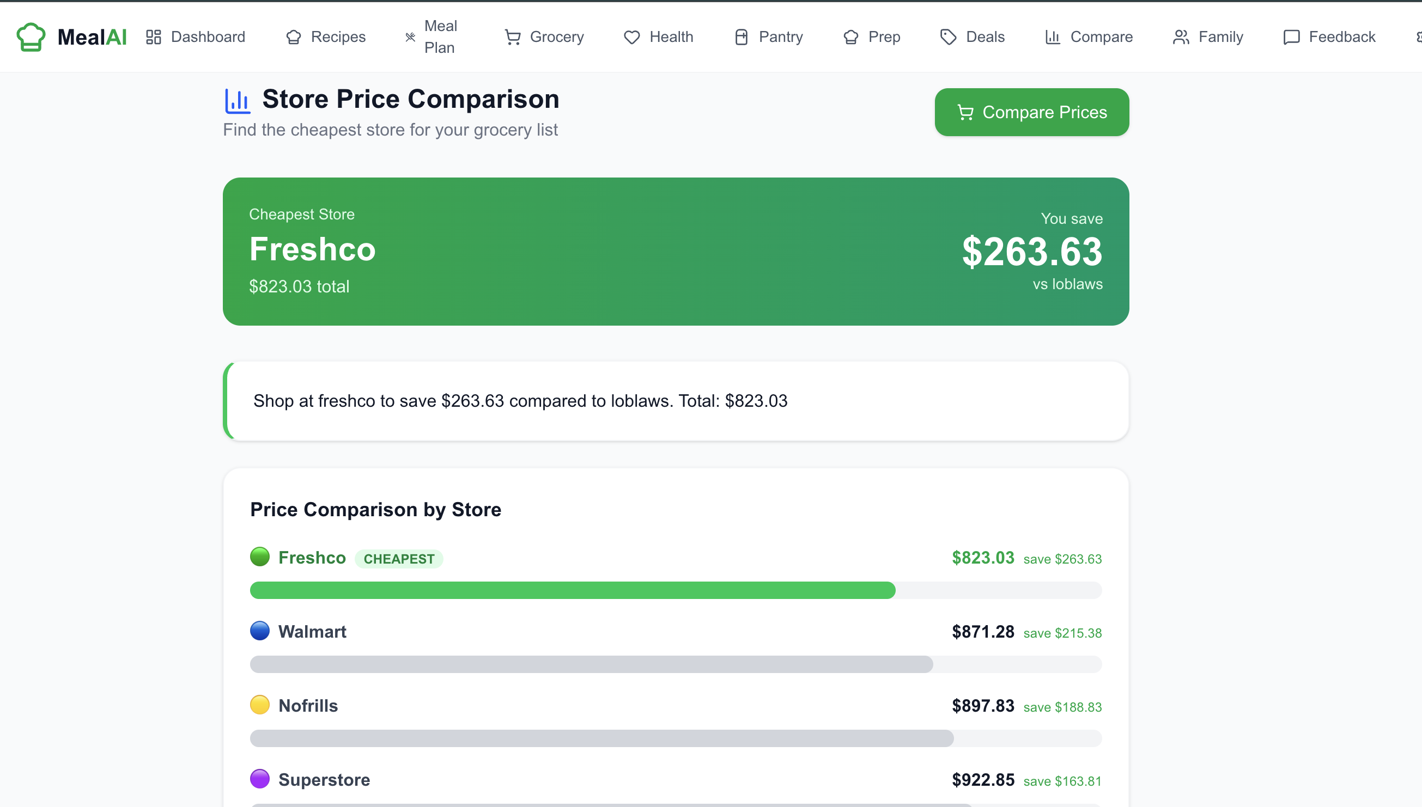This screenshot has height=807, width=1422.
Task: Click the blue Walmart color dot
Action: click(x=259, y=631)
